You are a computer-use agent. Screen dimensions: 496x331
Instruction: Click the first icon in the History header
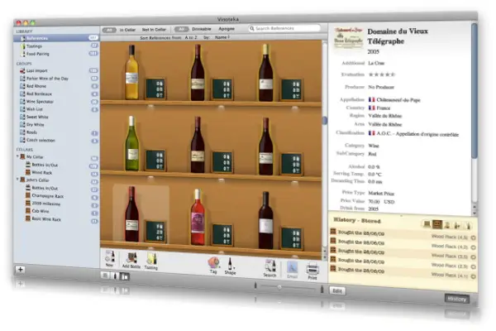427,224
